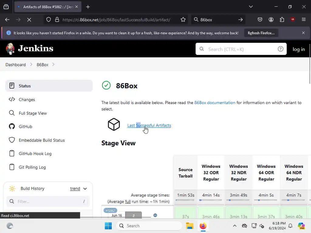311x233 pixels.
Task: Open the tracking protection shield icon
Action: (49, 20)
